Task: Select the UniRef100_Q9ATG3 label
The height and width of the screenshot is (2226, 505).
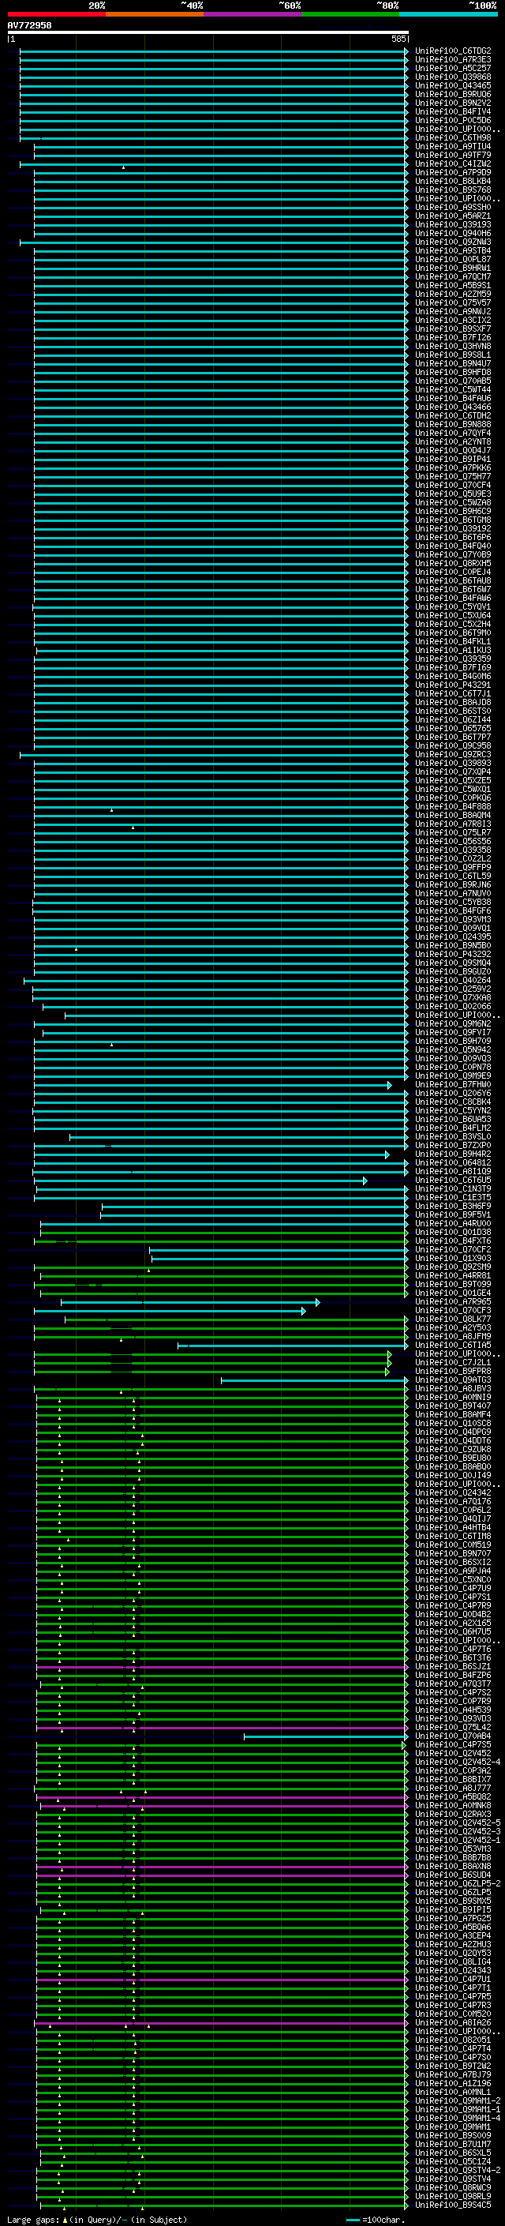Action: [452, 1380]
